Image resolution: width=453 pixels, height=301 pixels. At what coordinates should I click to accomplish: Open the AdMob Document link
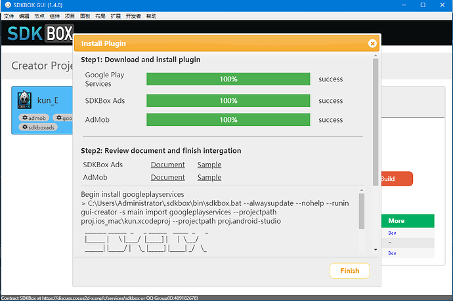point(167,178)
